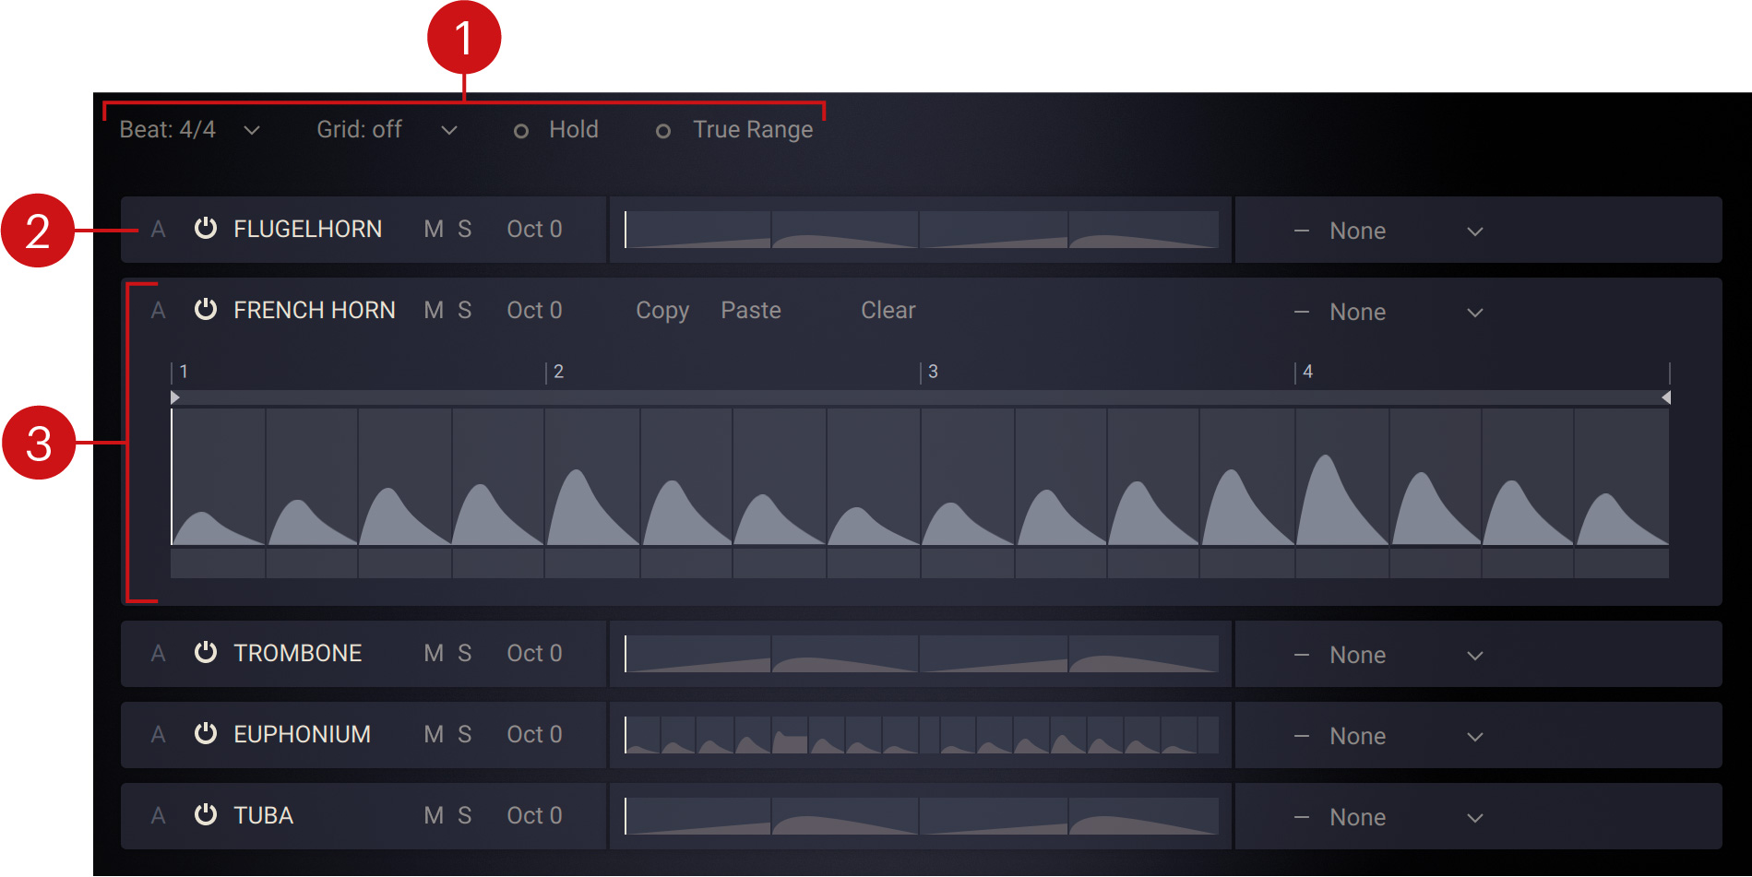
Task: Clear the French Horn pattern
Action: [x=888, y=311]
